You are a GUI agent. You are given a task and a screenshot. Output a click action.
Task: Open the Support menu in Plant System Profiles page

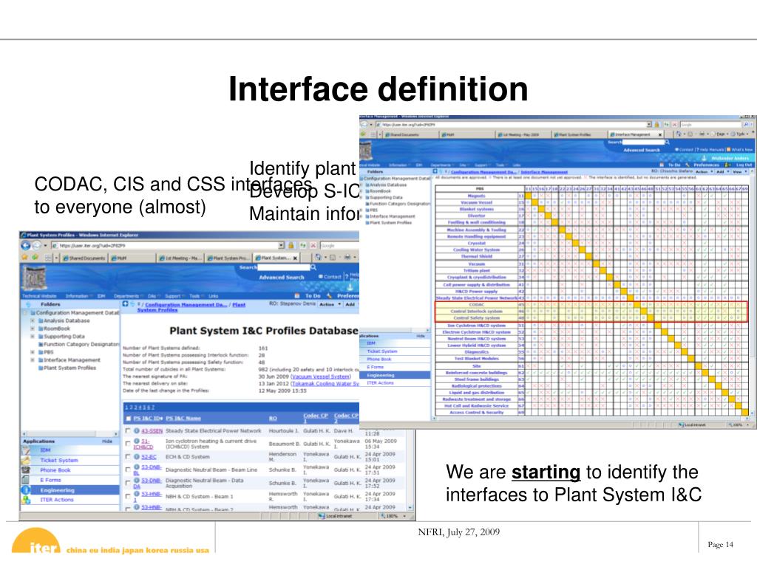point(173,296)
